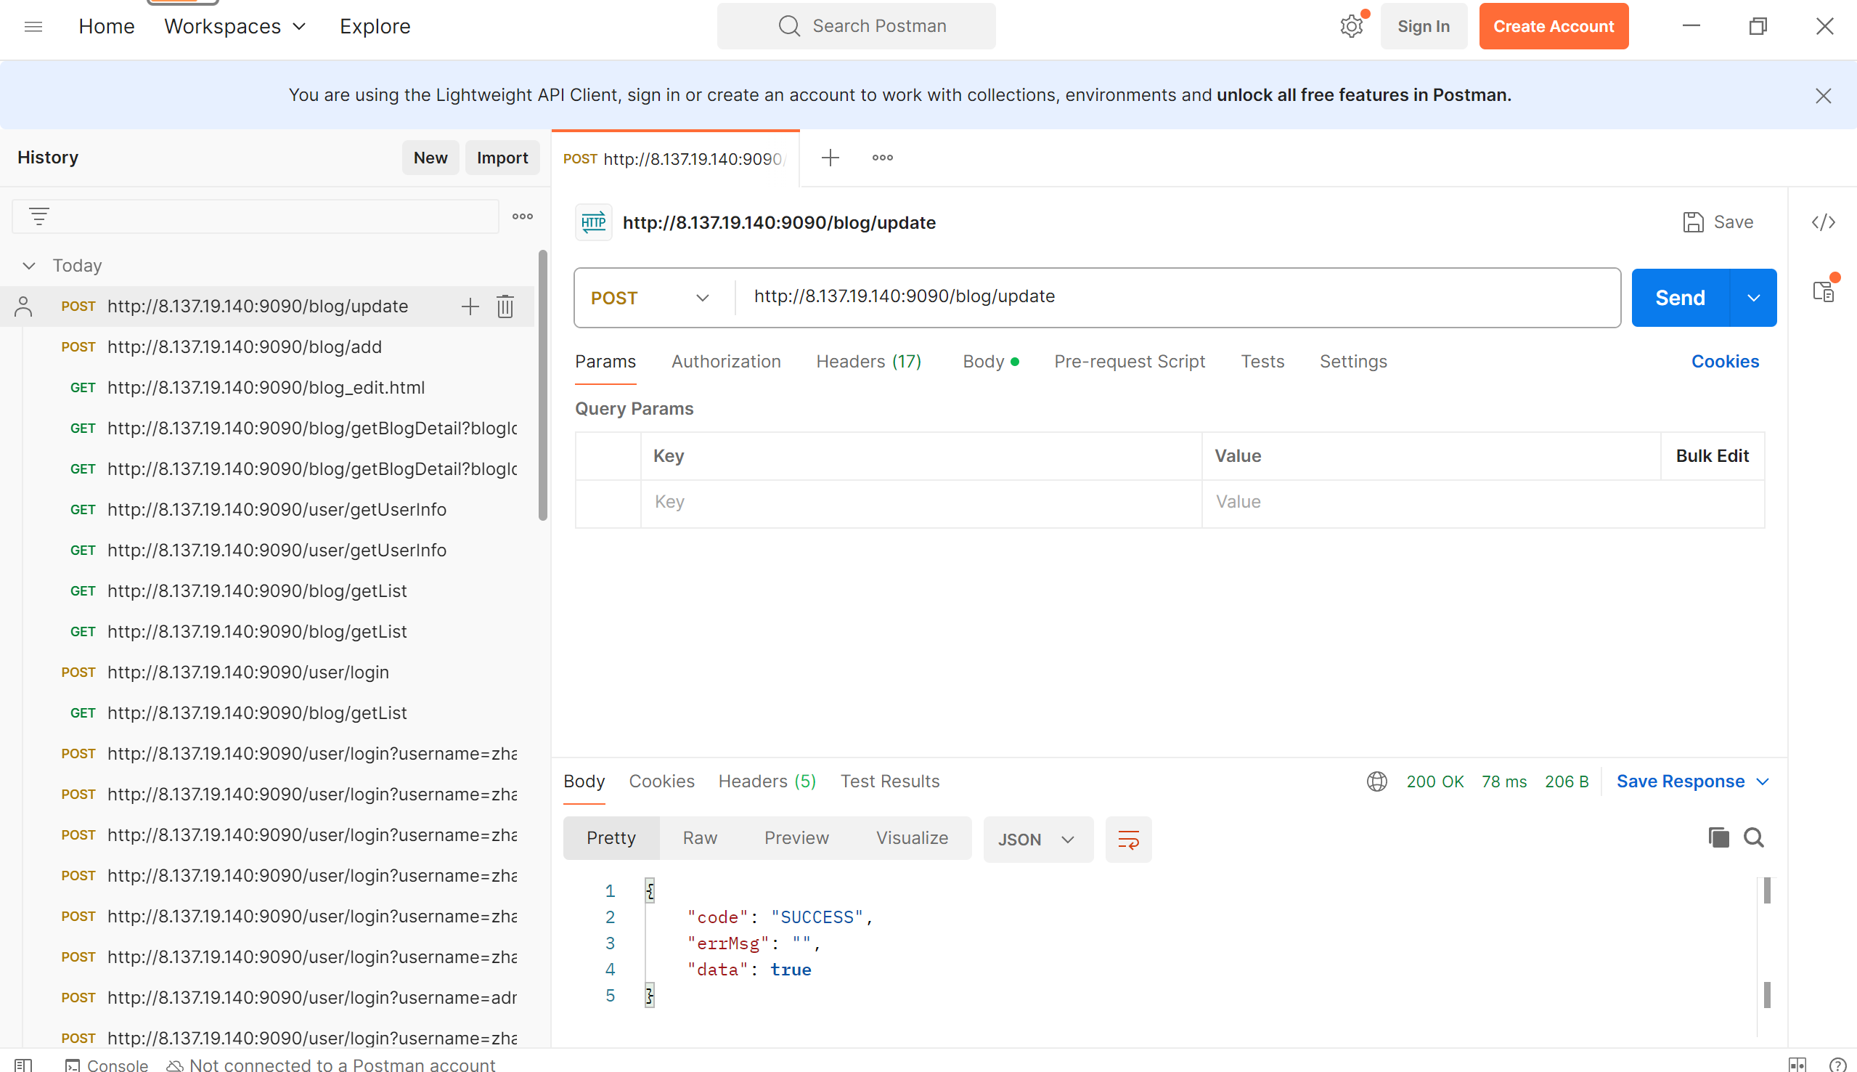Open the code snippet panel icon
Image resolution: width=1857 pixels, height=1072 pixels.
pyautogui.click(x=1823, y=222)
